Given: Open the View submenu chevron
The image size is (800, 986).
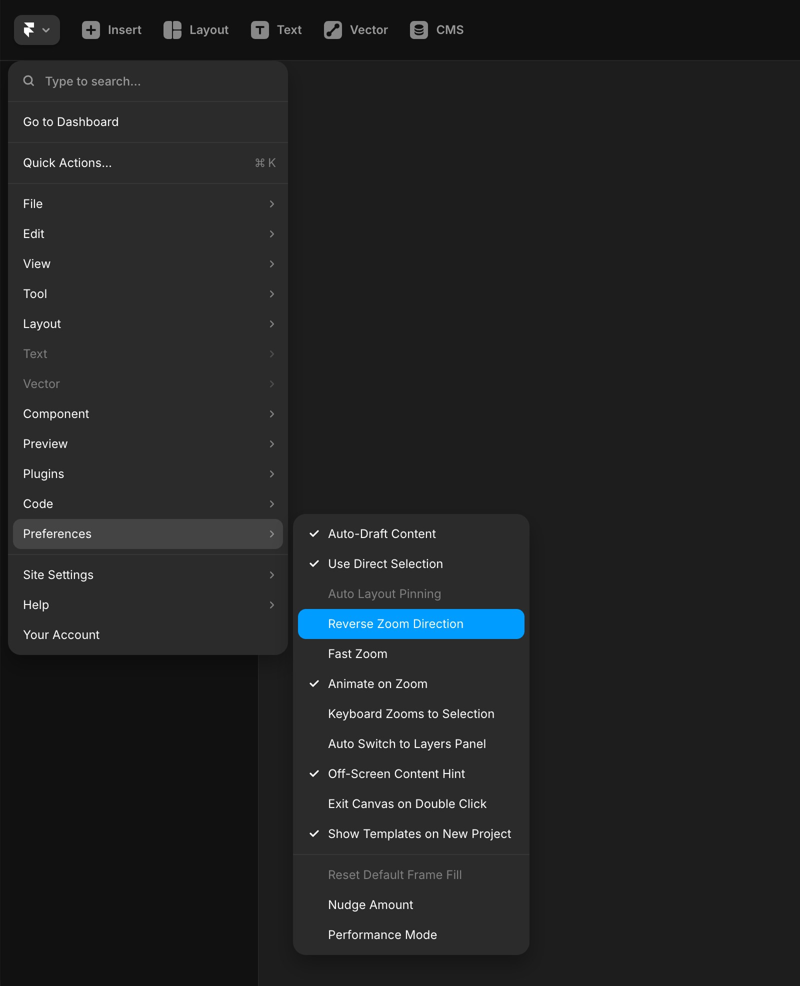Looking at the screenshot, I should pos(272,264).
